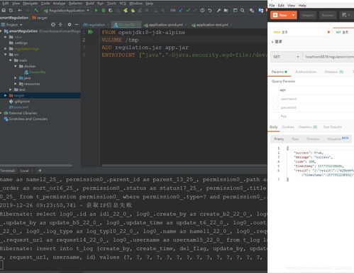This screenshot has width=354, height=273.
Task: Click locate-in-tree target icon in Project panel
Action: [x=53, y=25]
